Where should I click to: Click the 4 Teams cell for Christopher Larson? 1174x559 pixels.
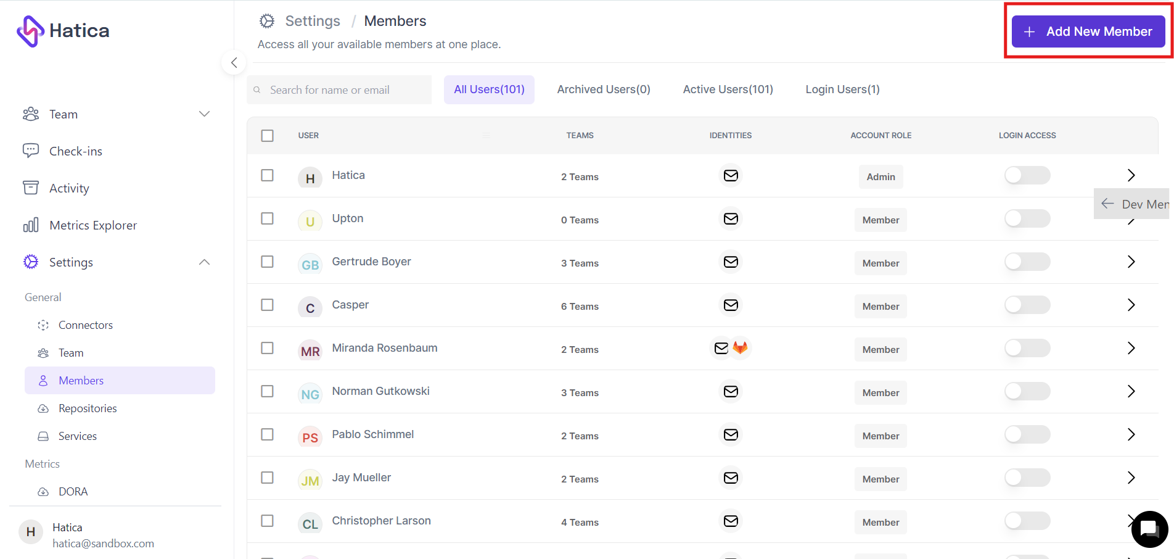(x=580, y=522)
